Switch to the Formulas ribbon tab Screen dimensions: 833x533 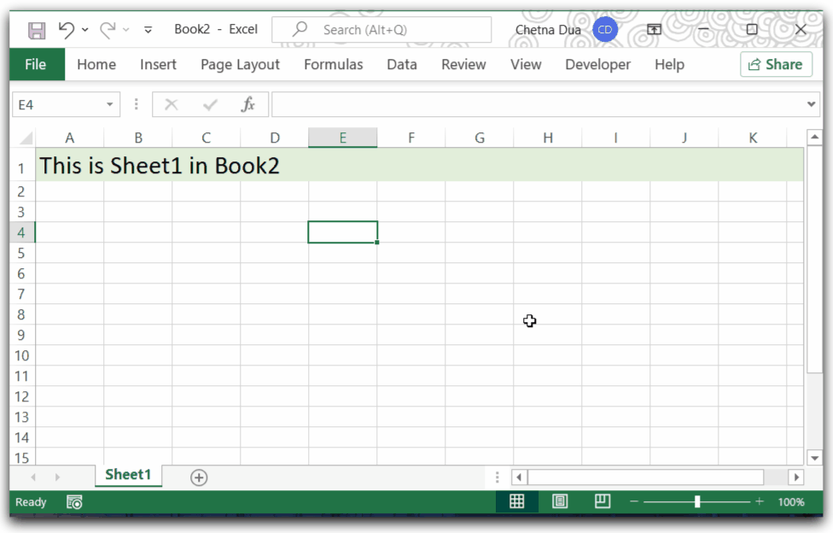(333, 64)
